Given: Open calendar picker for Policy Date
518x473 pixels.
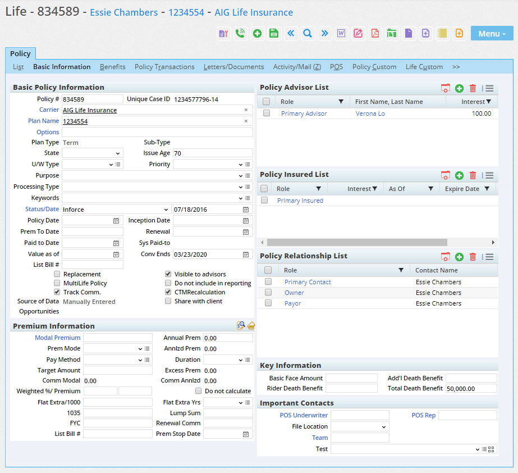Looking at the screenshot, I should [116, 221].
